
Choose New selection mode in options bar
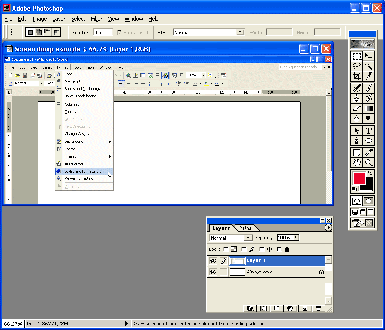tap(30, 32)
